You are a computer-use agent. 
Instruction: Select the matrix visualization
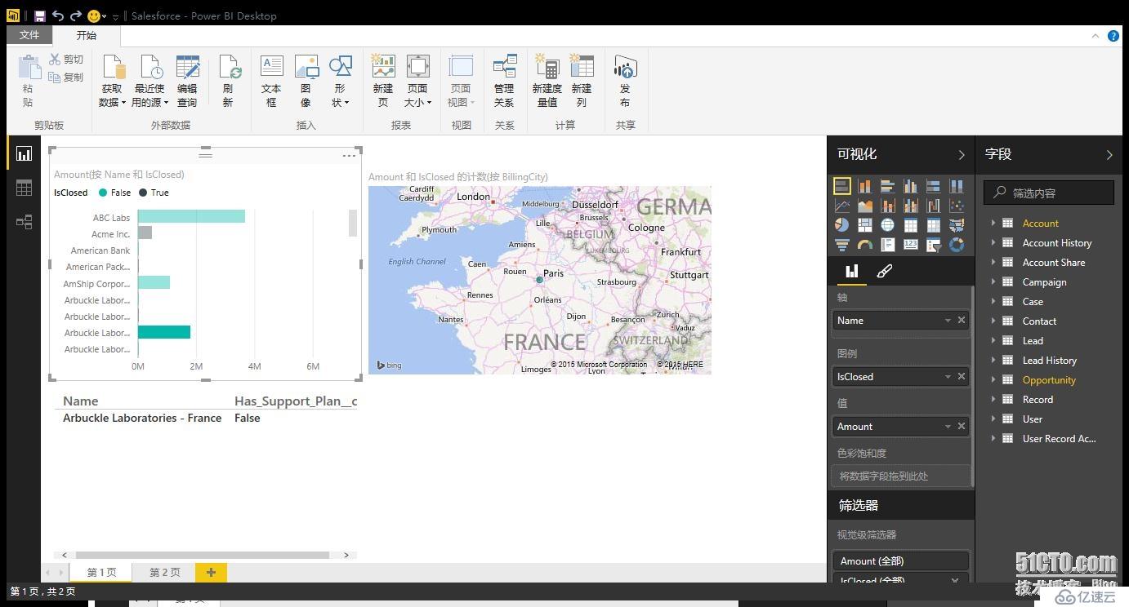coord(933,225)
